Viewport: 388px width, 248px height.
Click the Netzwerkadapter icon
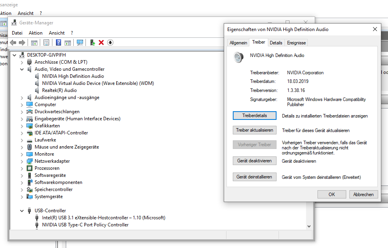(30, 161)
